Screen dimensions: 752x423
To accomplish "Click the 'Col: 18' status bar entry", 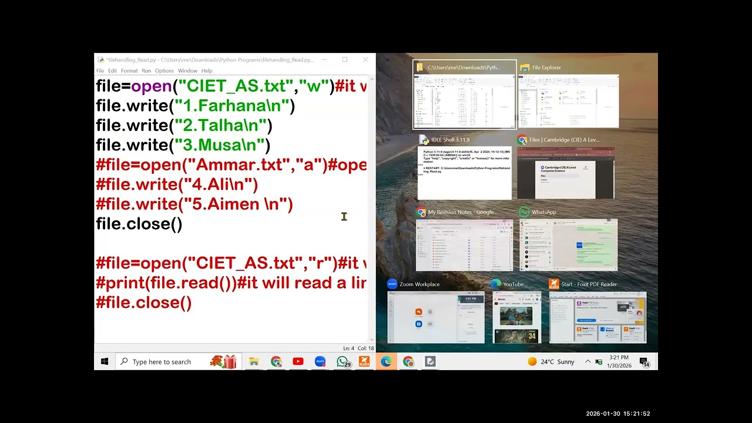I will (x=366, y=348).
